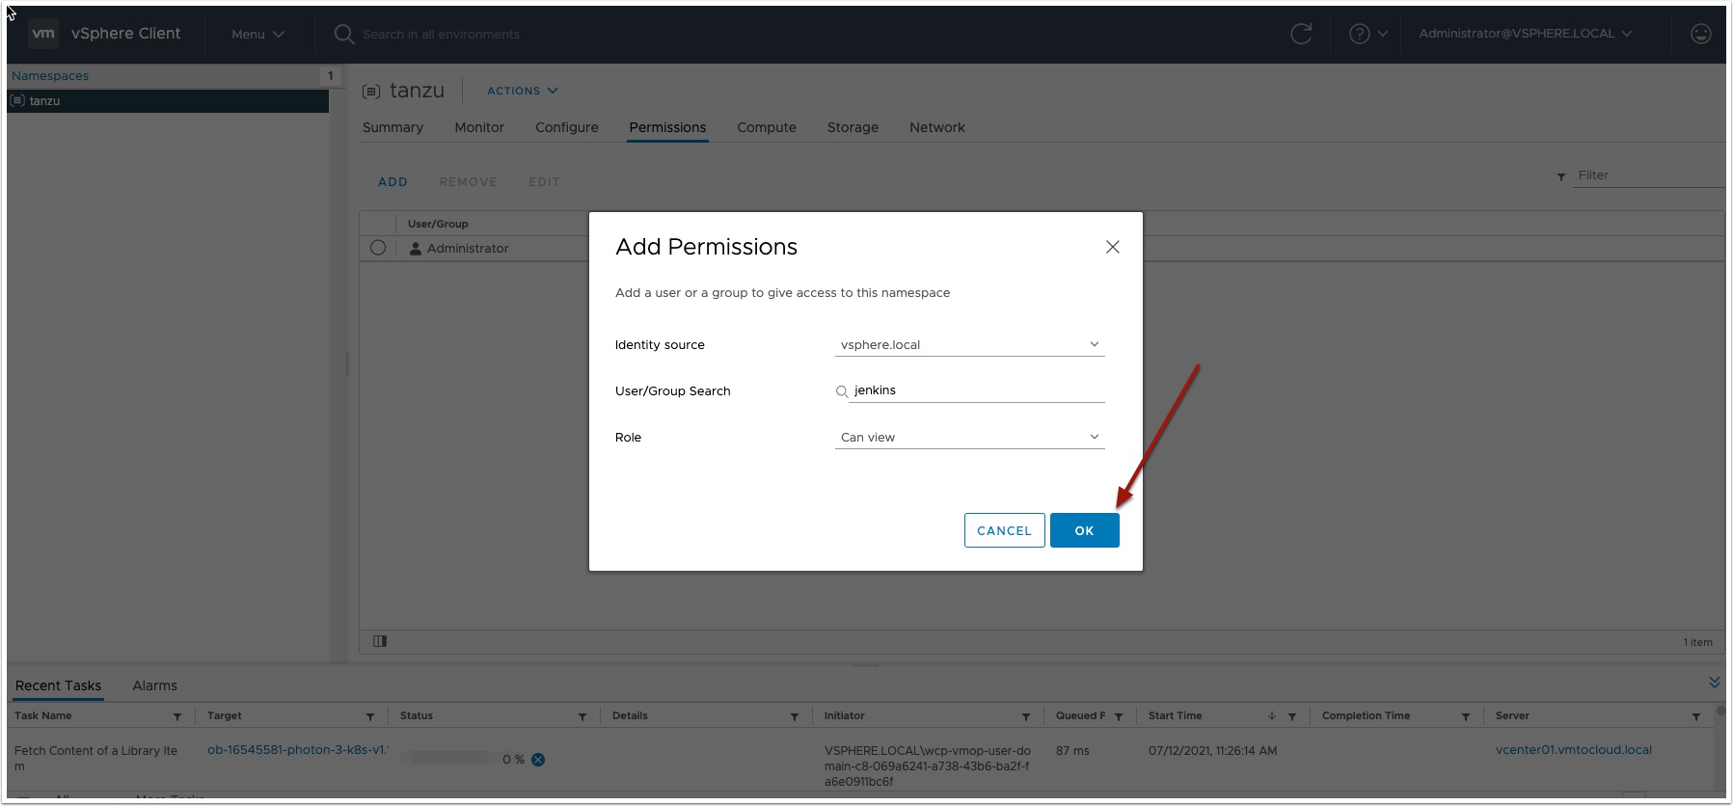Viewport: 1733px width, 806px height.
Task: Filter the Server column
Action: click(x=1696, y=716)
